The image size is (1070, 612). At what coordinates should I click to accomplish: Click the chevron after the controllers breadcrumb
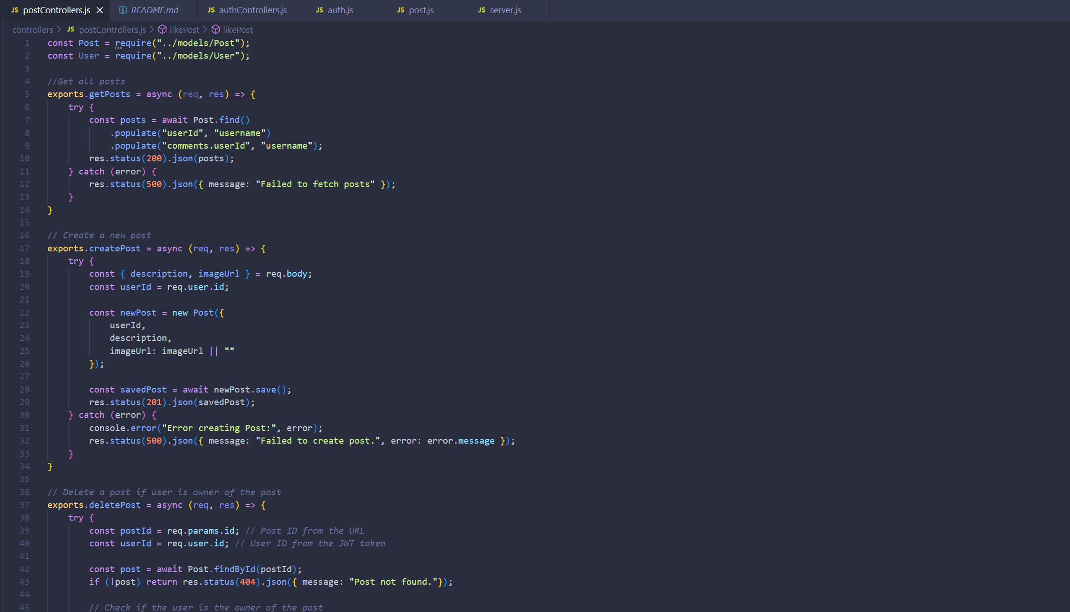coord(59,30)
